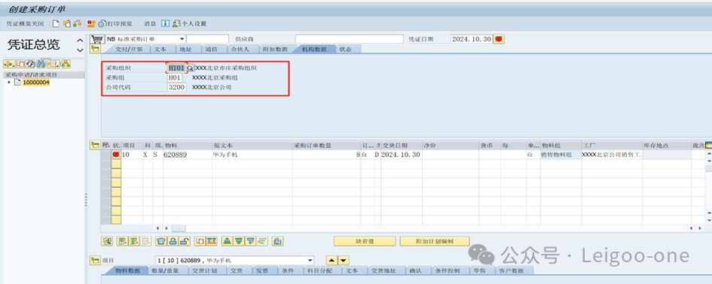Toggle the row selector for item 10
712x284 pixels.
tap(116, 155)
